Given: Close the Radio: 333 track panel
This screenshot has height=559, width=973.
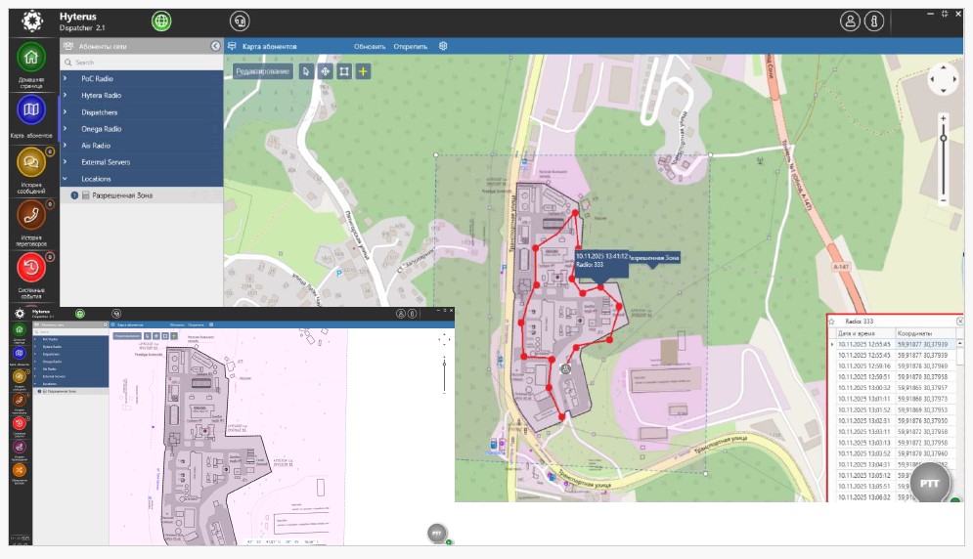Looking at the screenshot, I should 960,322.
